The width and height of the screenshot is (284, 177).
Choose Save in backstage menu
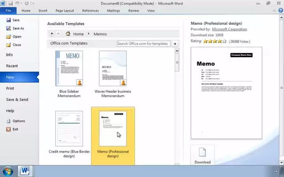pyautogui.click(x=13, y=20)
